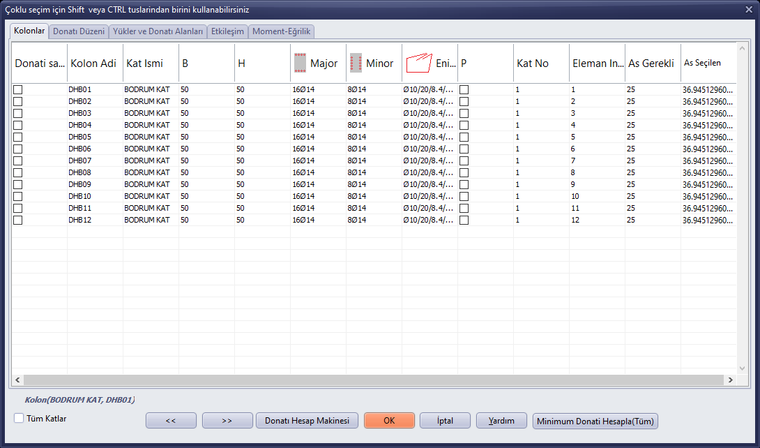Check the Tüm Katlar checkbox

point(19,418)
